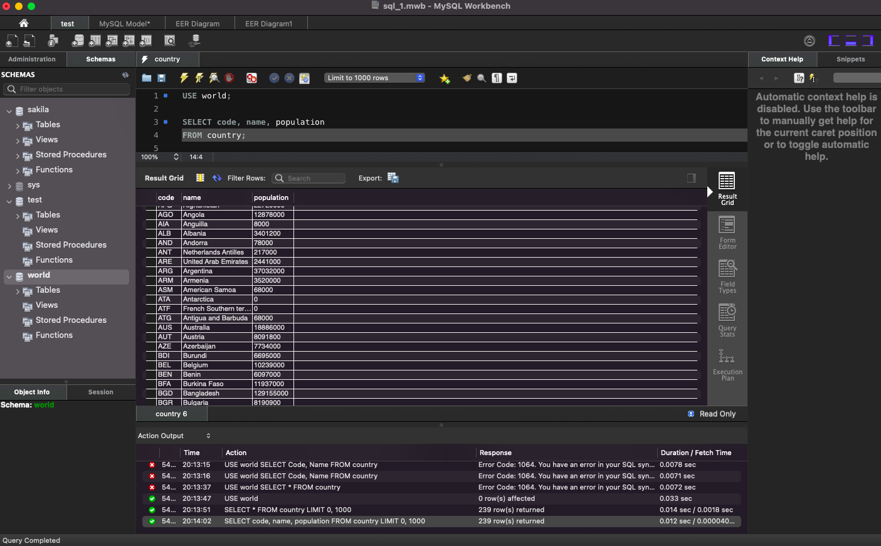This screenshot has width=881, height=546.
Task: Open the Limit to 1000 rows dropdown
Action: pos(375,78)
